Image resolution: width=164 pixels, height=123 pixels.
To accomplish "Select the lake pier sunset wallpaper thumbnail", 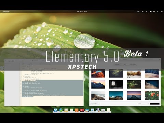I will point(134,95).
